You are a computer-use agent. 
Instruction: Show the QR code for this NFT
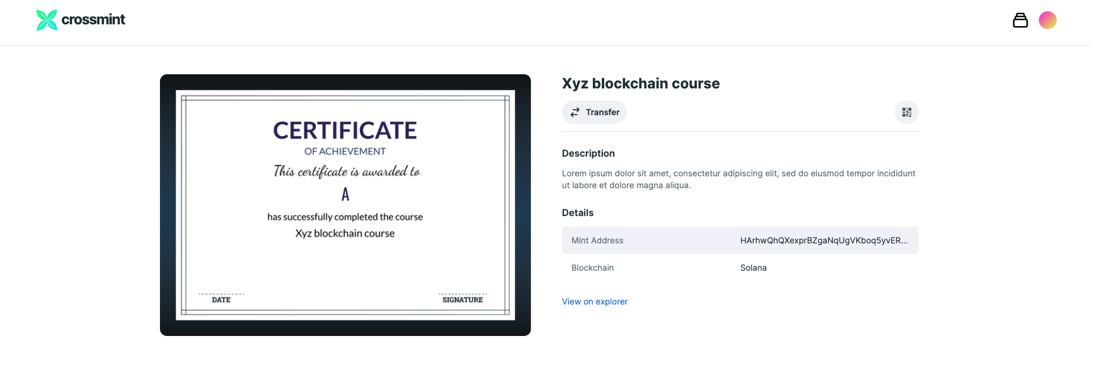[907, 112]
